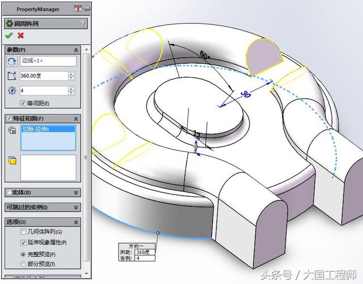Image resolution: width=363 pixels, height=284 pixels.
Task: Click the PropertyManager keep-visible panel icon
Action: click(78, 9)
